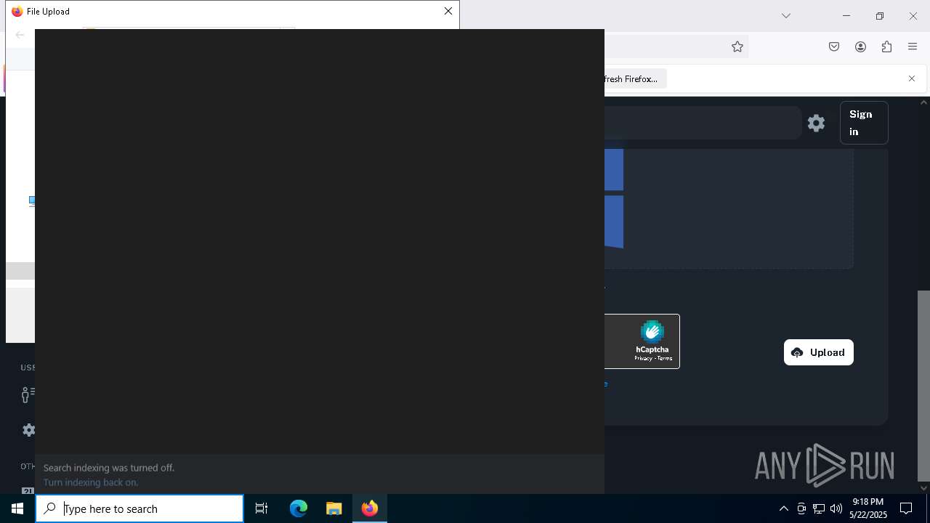930x523 pixels.
Task: Click the page scrollbar up arrow
Action: [x=923, y=102]
